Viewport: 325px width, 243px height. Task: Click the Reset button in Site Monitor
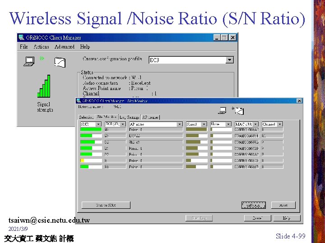[x=283, y=205]
